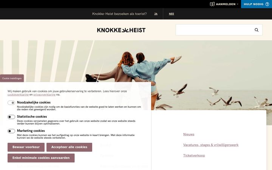272x170 pixels.
Task: Click the Aanmelden user icon
Action: coord(212,4)
